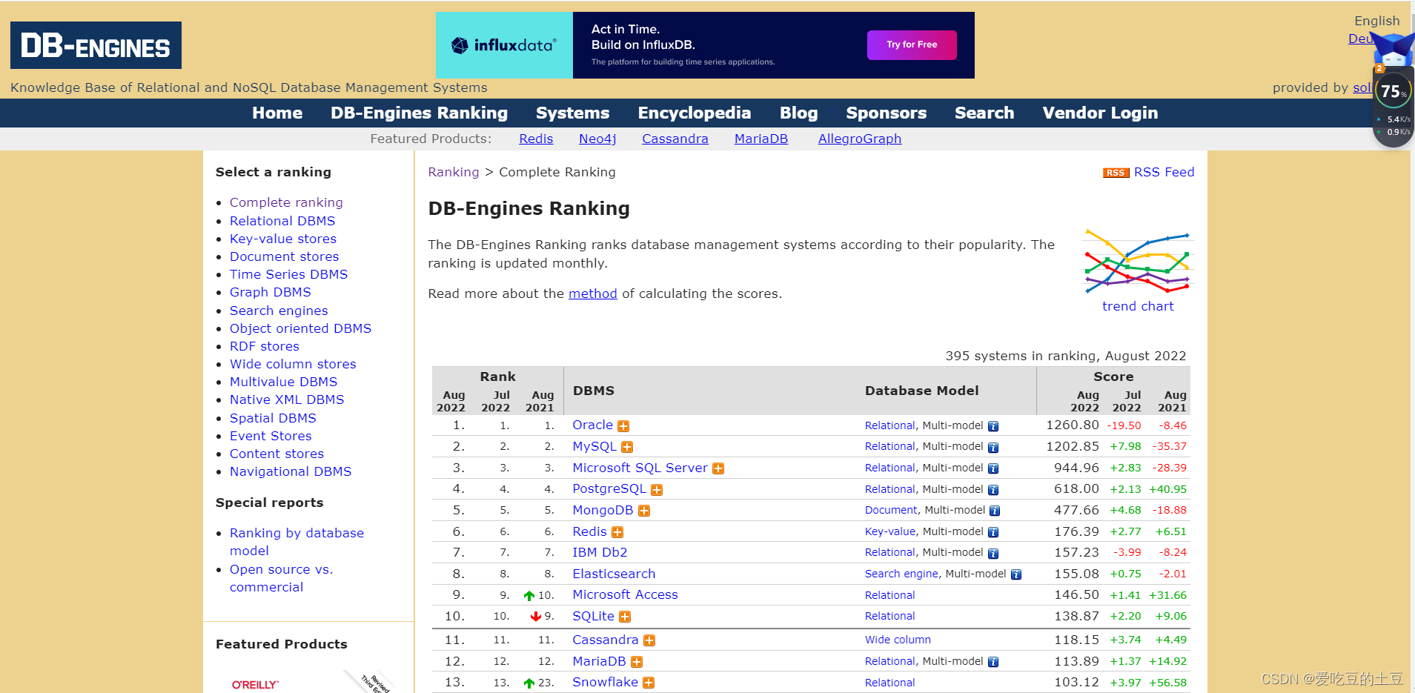Click the Wide column model link for Cassandra
The height and width of the screenshot is (693, 1415).
(898, 640)
